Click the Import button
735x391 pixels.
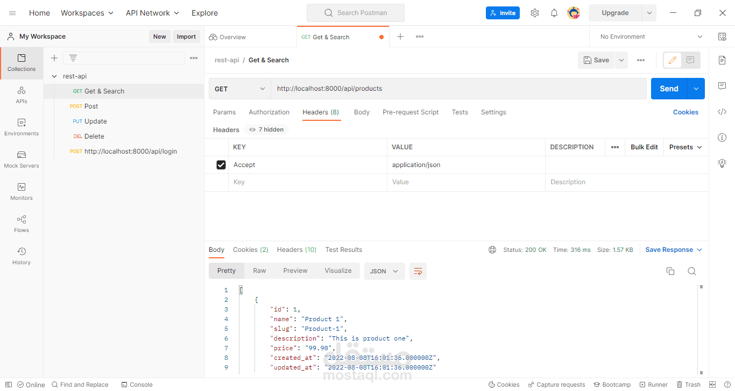[x=186, y=37]
